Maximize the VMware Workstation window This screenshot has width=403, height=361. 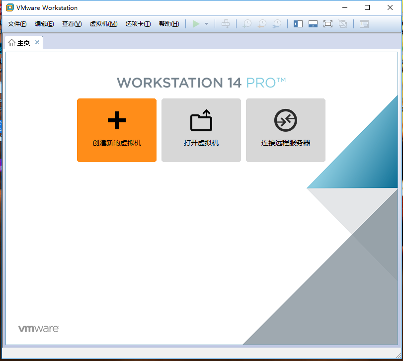(367, 8)
